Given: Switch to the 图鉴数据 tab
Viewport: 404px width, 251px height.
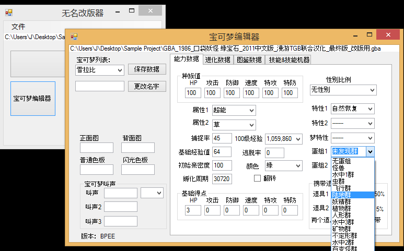Looking at the screenshot, I should [249, 59].
